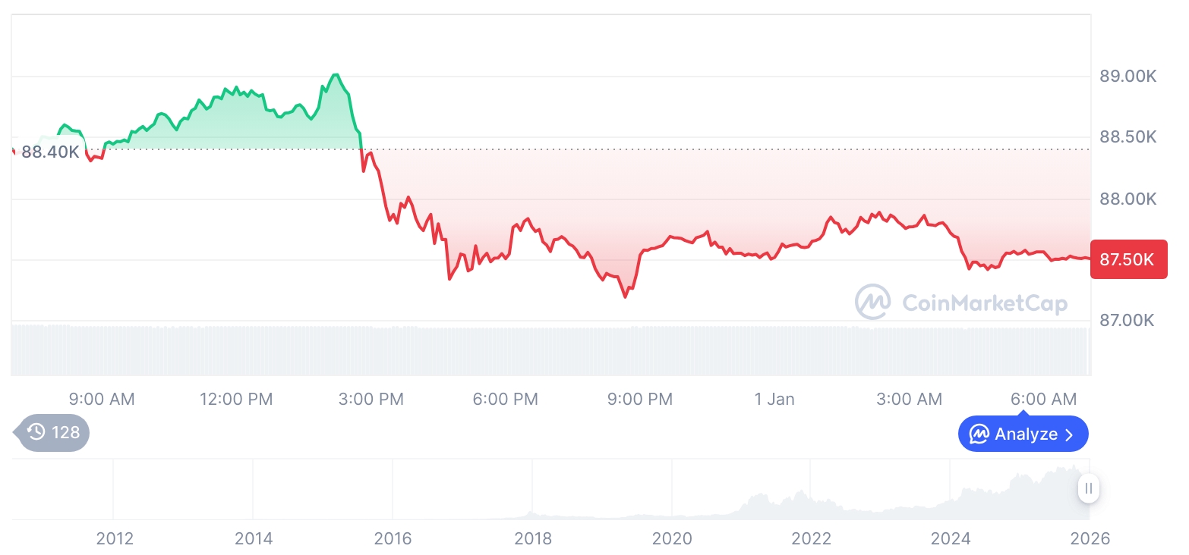Viewport: 1189px width, 555px height.
Task: Click the history clock icon beside 128
Action: tap(36, 433)
